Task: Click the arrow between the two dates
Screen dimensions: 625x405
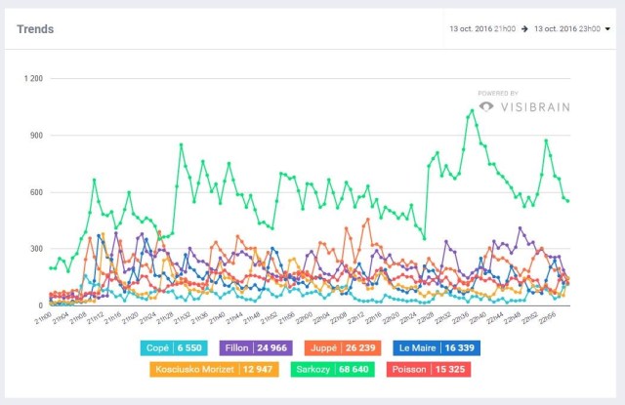Action: click(x=524, y=29)
